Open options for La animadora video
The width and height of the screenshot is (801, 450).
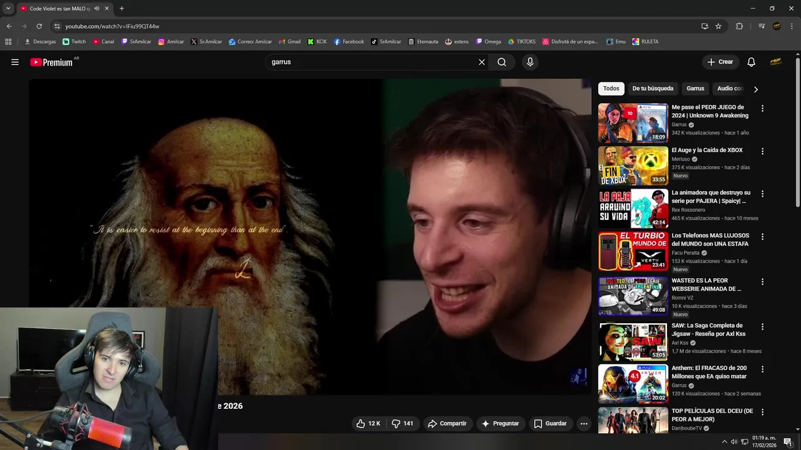point(762,194)
